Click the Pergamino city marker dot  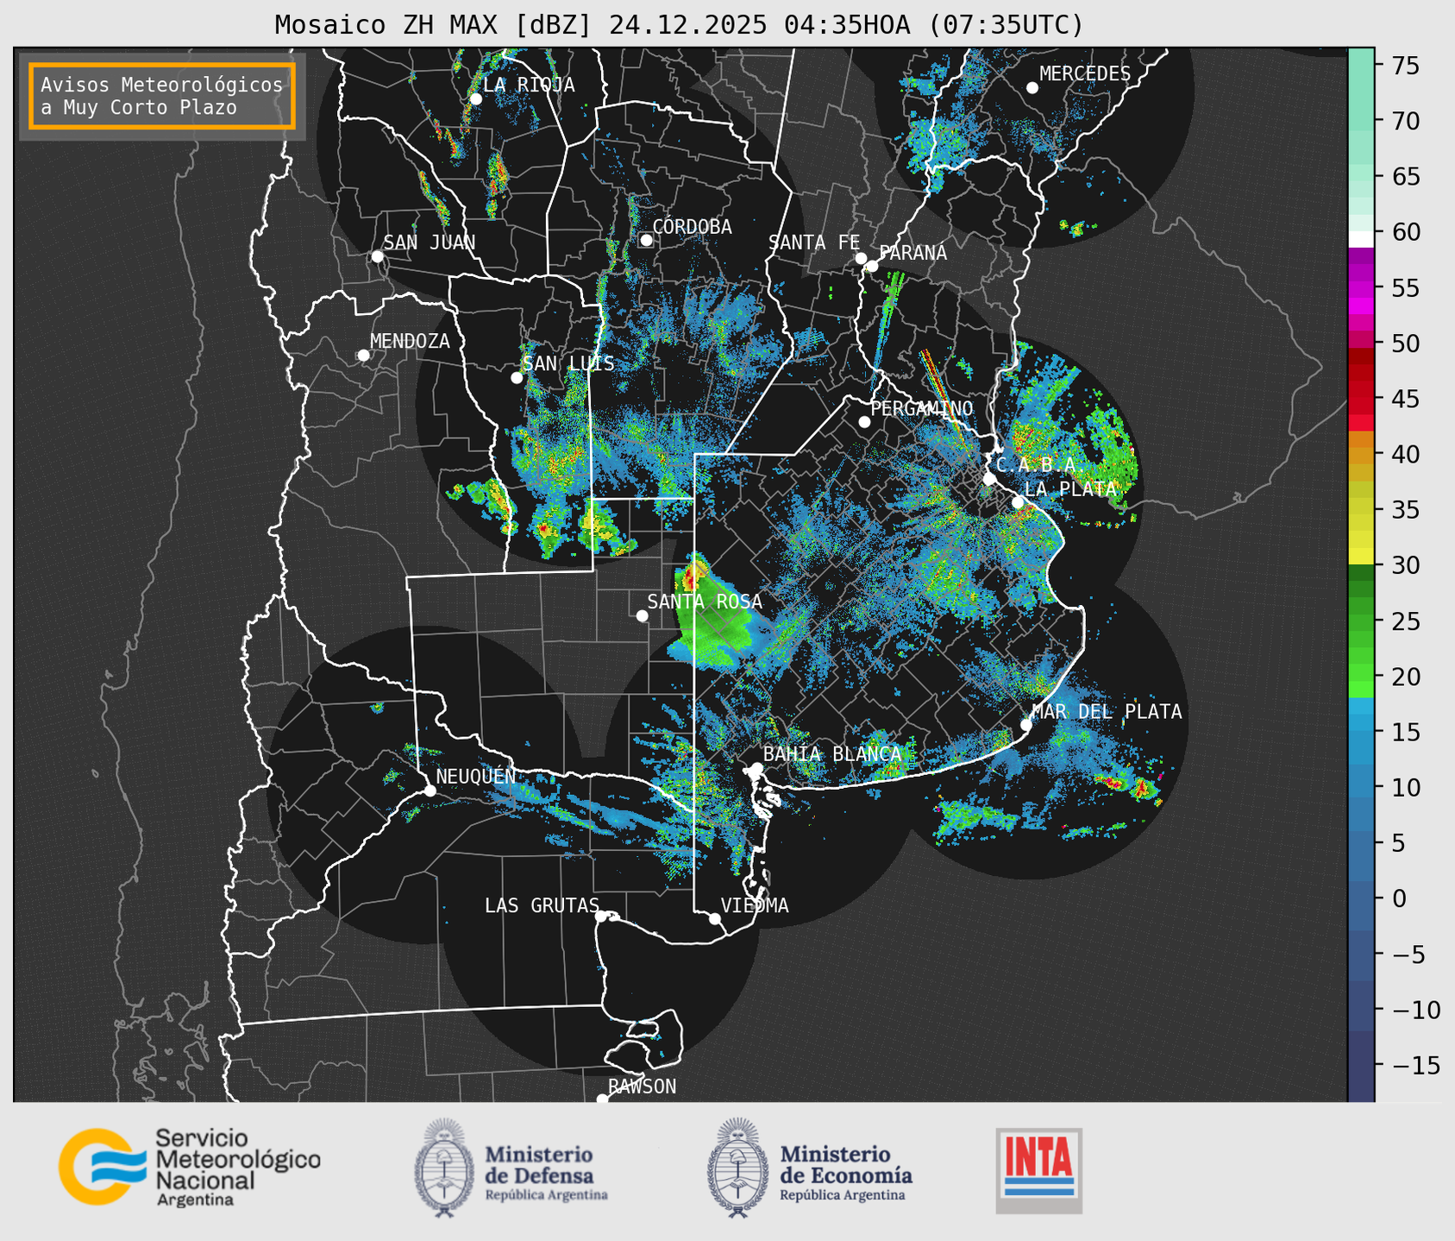point(864,421)
